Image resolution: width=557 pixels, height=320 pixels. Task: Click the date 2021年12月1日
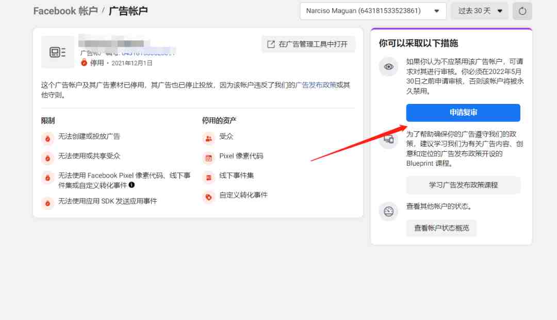click(x=132, y=63)
